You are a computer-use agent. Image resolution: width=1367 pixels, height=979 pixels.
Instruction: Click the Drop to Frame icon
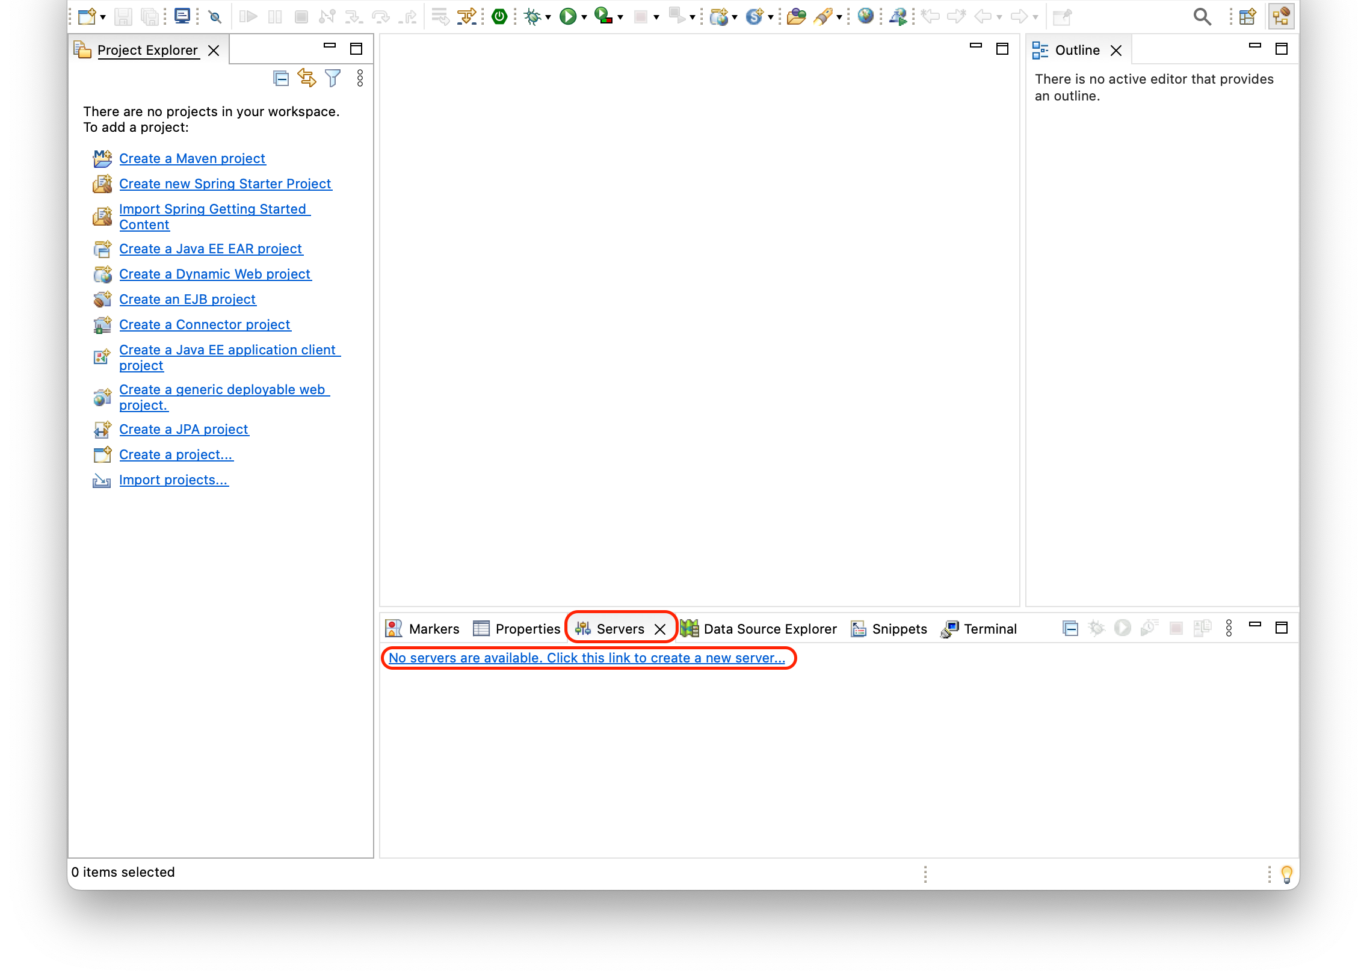(x=440, y=16)
